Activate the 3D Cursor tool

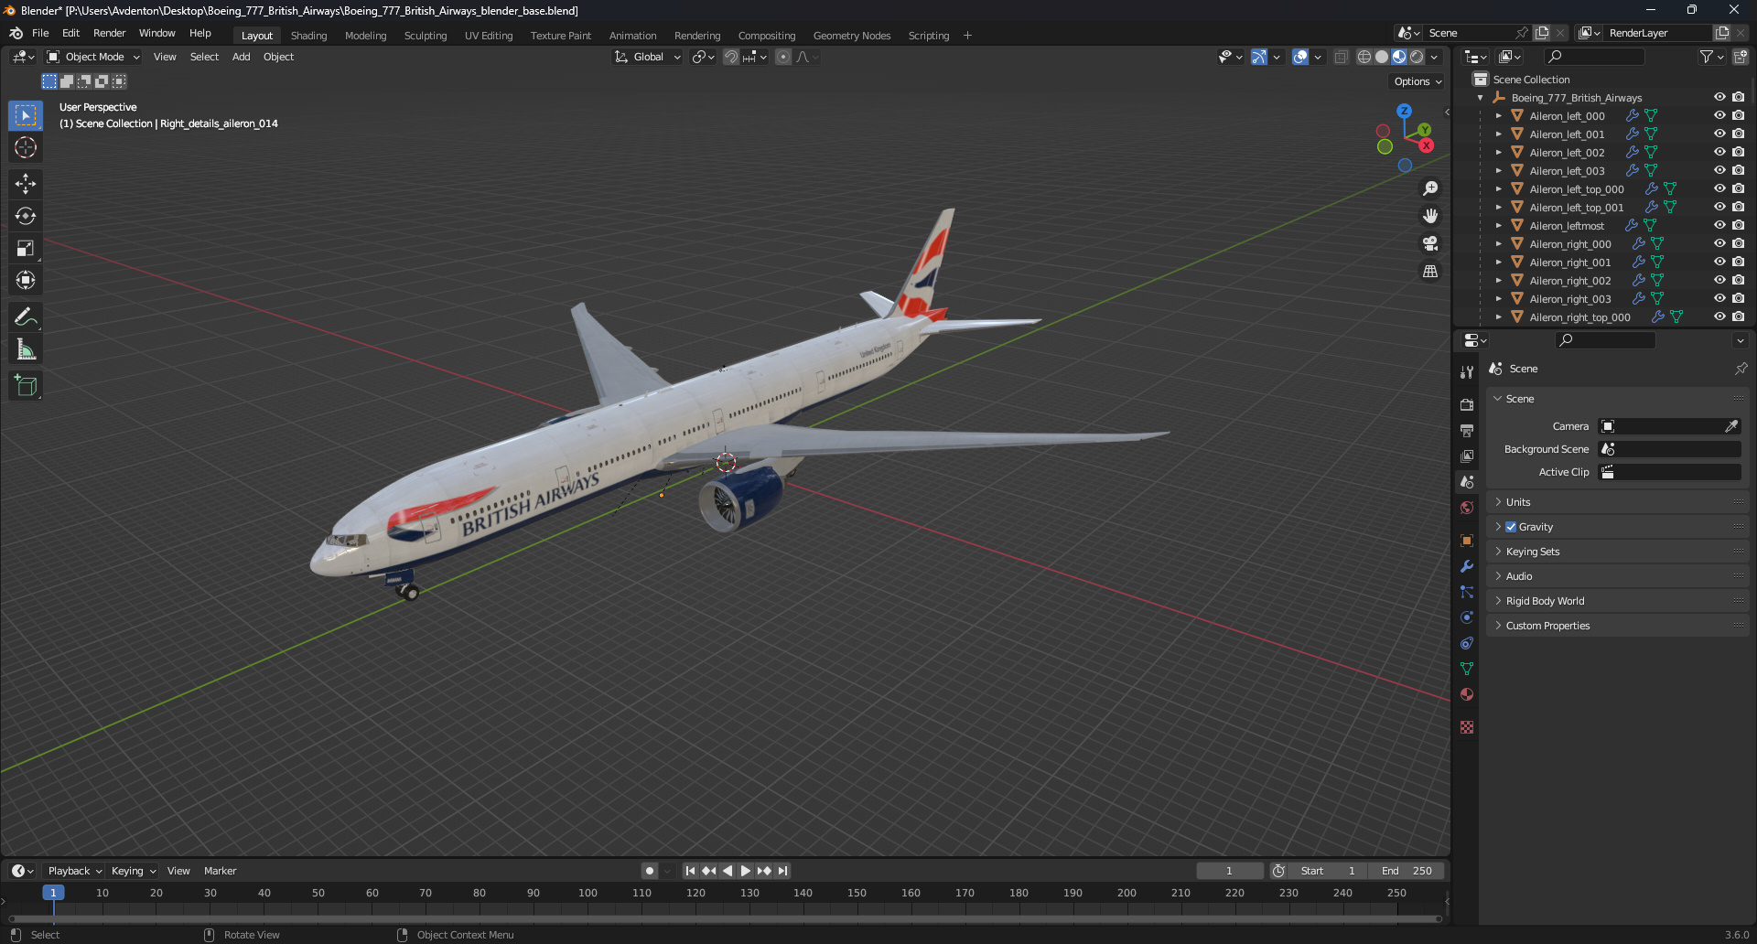26,147
